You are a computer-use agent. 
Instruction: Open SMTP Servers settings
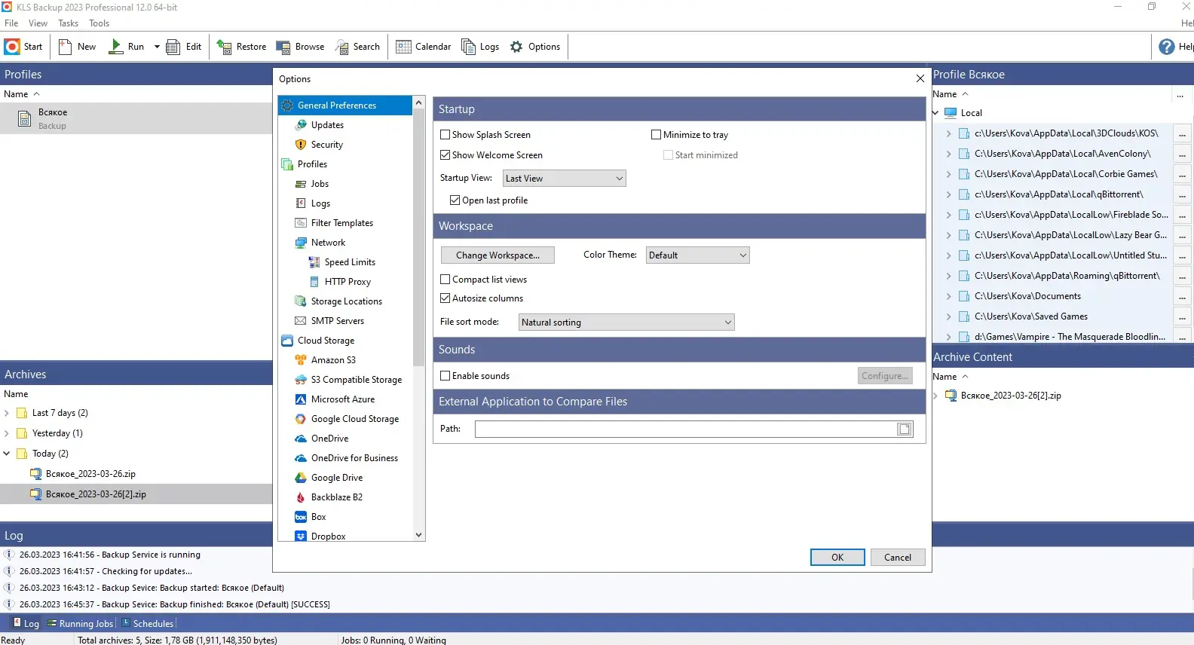coord(337,321)
